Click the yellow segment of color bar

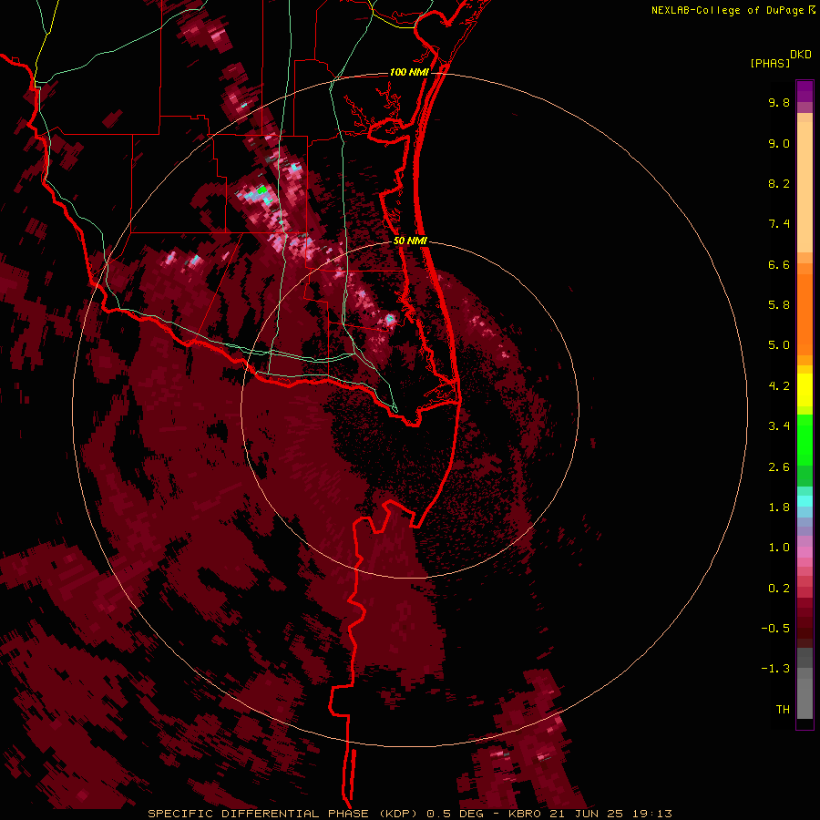805,390
